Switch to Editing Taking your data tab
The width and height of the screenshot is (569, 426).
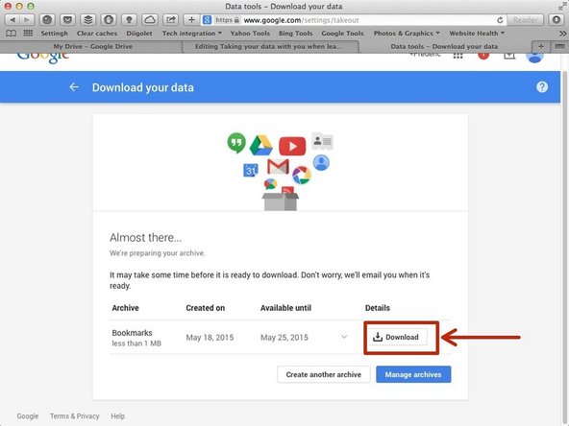[268, 46]
